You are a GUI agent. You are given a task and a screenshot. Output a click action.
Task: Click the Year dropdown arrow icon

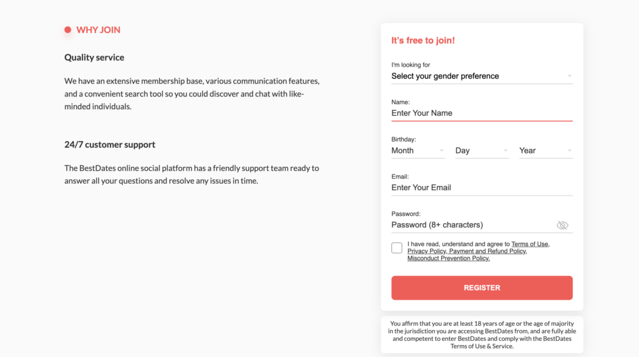[569, 150]
